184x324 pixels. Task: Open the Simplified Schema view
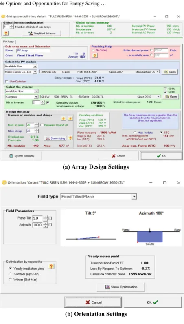pos(42,33)
